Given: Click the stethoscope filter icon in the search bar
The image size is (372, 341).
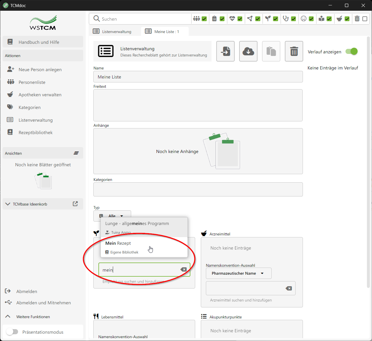Looking at the screenshot, I should point(286,18).
